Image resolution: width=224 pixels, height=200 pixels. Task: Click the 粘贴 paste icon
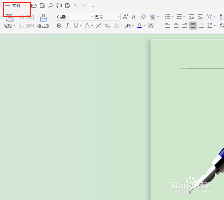[x=9, y=18]
